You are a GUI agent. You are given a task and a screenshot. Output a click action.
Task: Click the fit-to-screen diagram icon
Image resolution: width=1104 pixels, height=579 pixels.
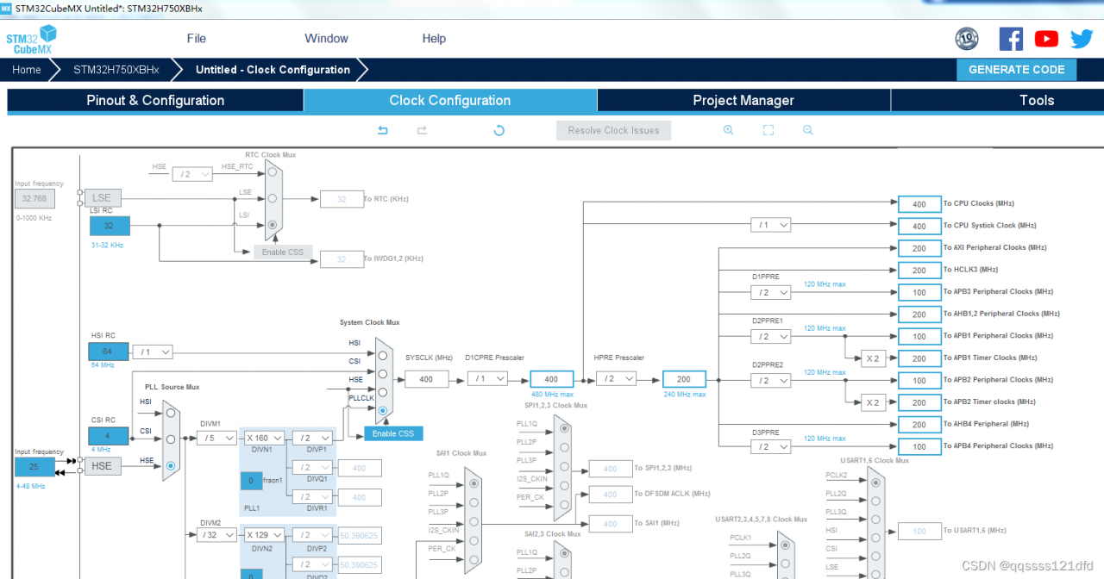click(x=768, y=130)
